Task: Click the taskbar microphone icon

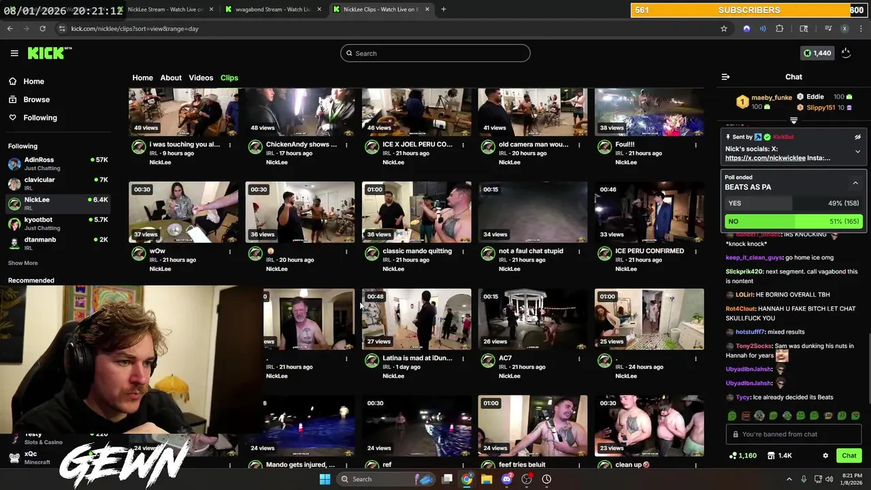Action: (x=804, y=479)
